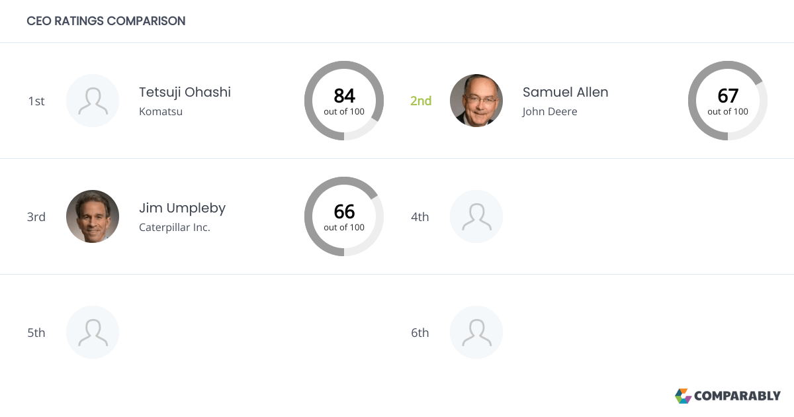Click Tetsuji Ohashi's placeholder avatar icon
Viewport: 794px width, 417px height.
coord(93,101)
